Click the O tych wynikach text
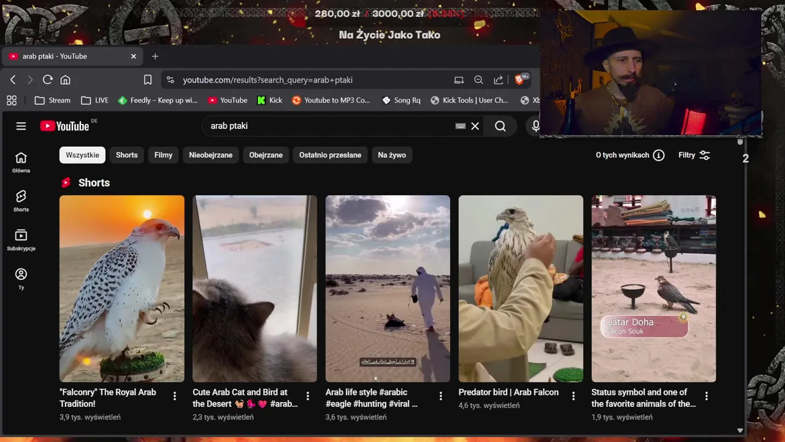 (622, 155)
